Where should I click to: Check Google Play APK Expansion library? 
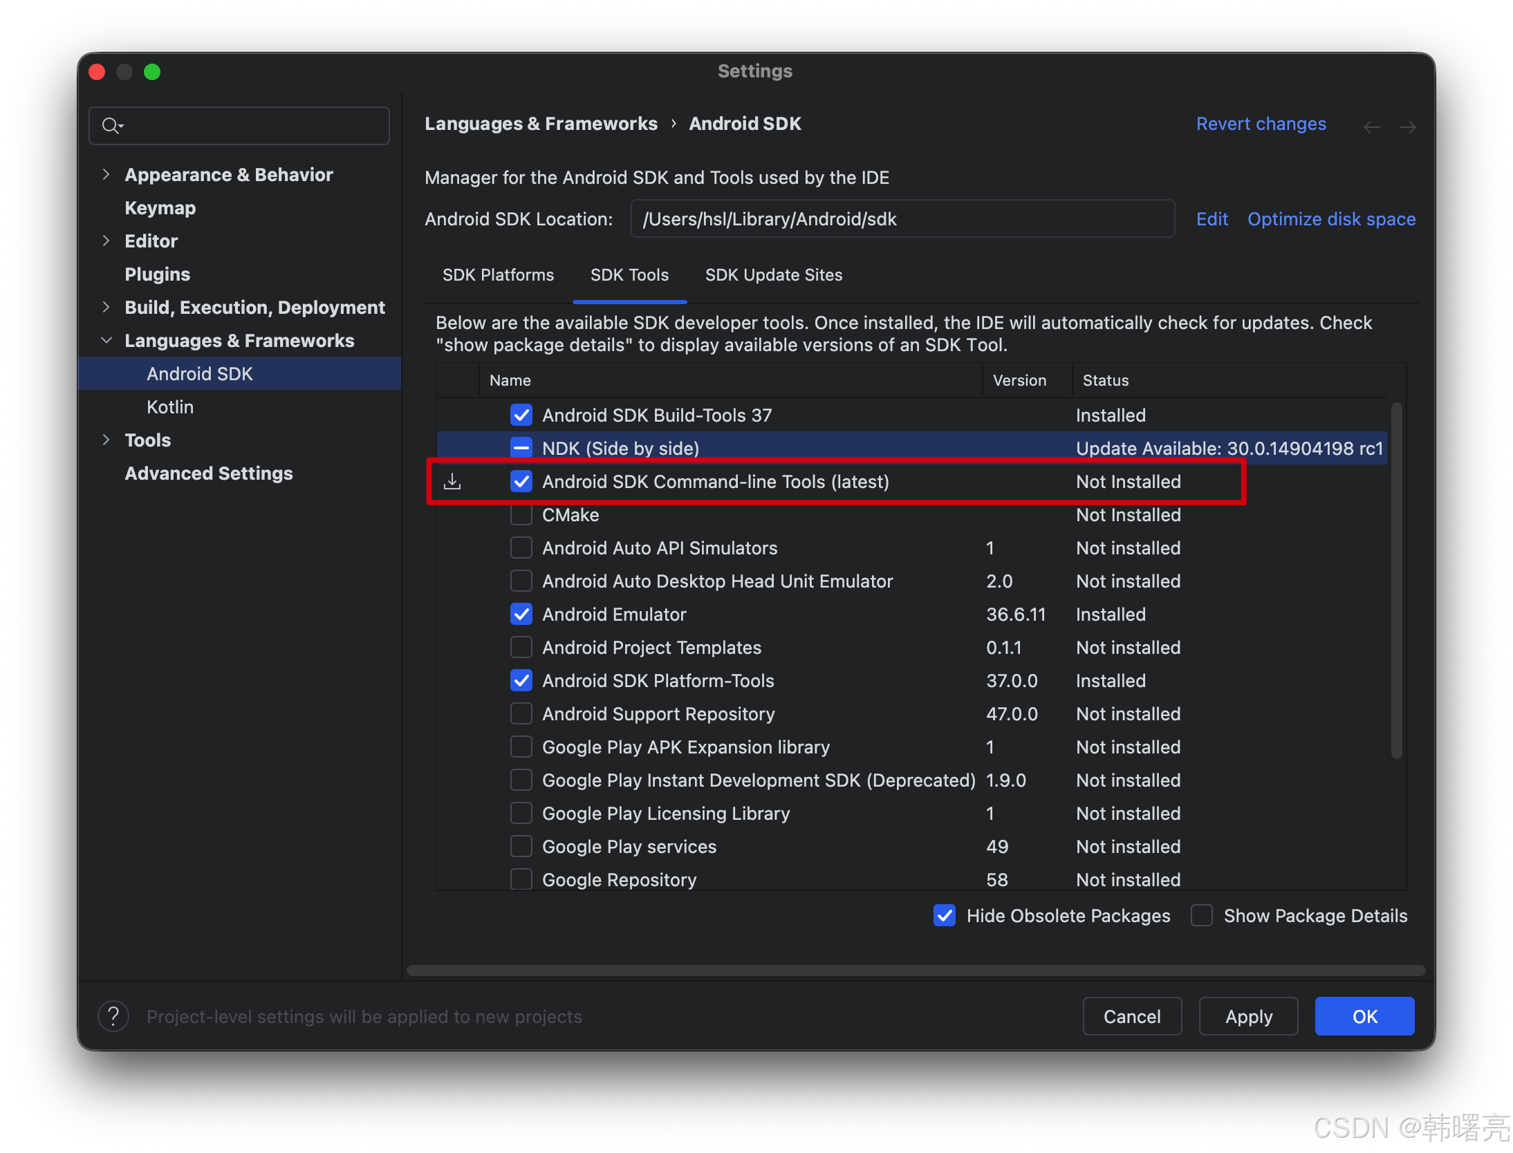pyautogui.click(x=521, y=747)
